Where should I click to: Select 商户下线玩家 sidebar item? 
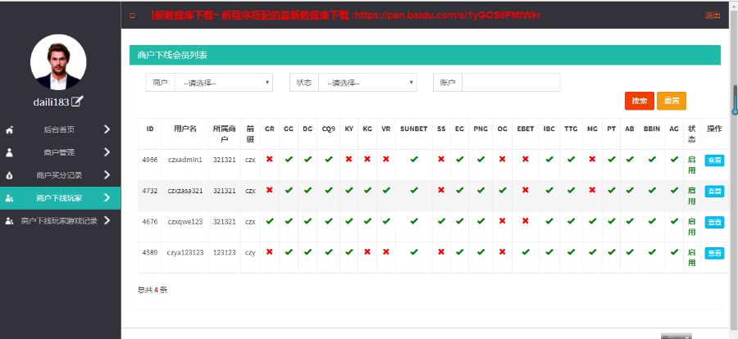pyautogui.click(x=60, y=198)
